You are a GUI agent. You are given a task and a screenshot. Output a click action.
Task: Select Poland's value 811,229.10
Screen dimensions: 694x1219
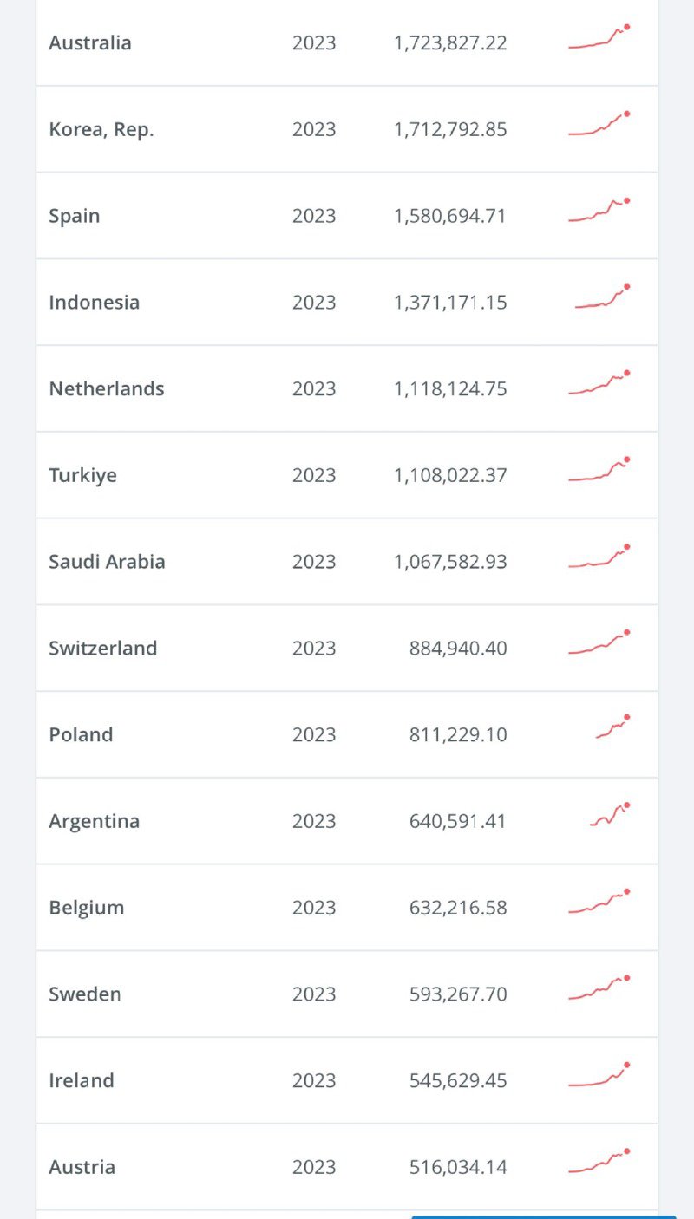coord(457,735)
